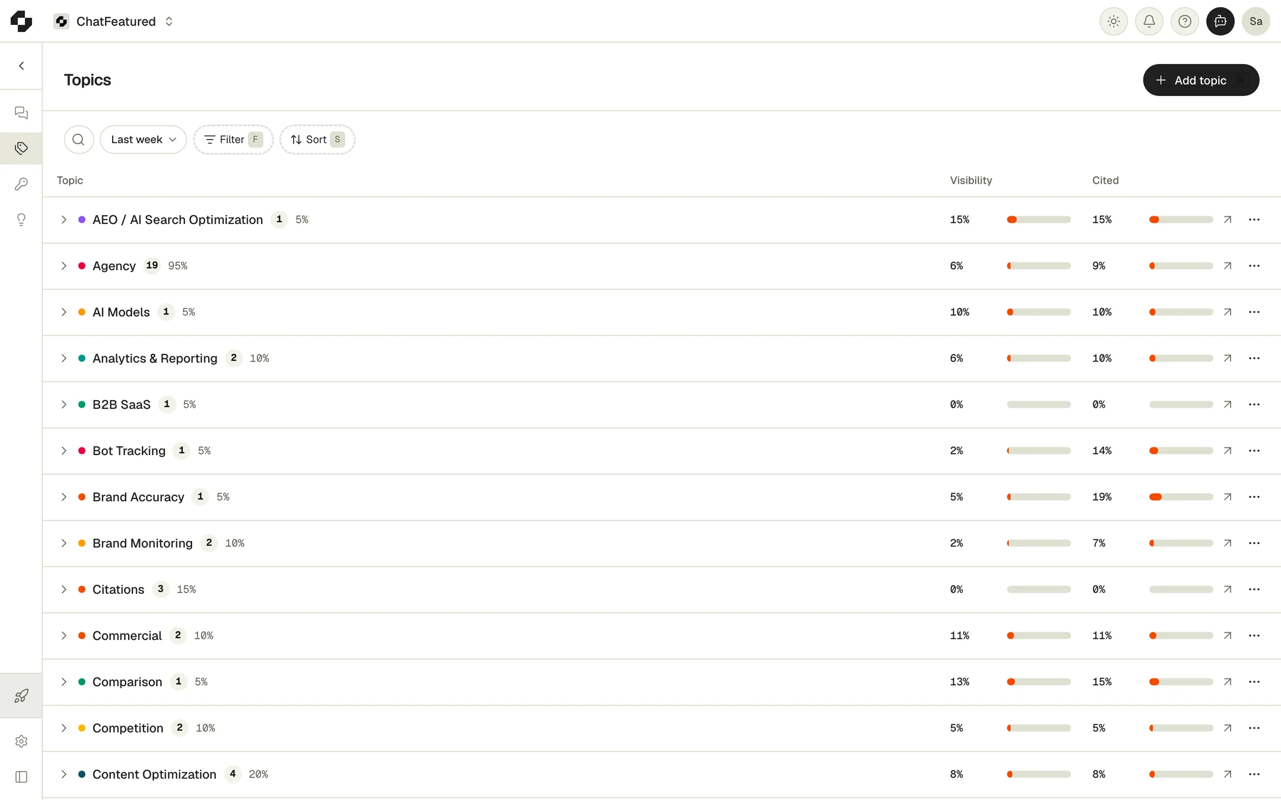Click the Comparison visibility progress bar
Screen dimensions: 1281x800
click(1038, 682)
